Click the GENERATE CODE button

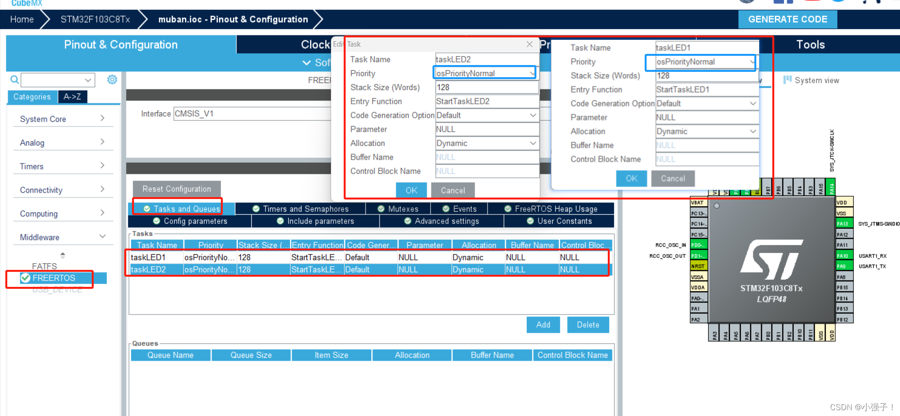click(787, 19)
